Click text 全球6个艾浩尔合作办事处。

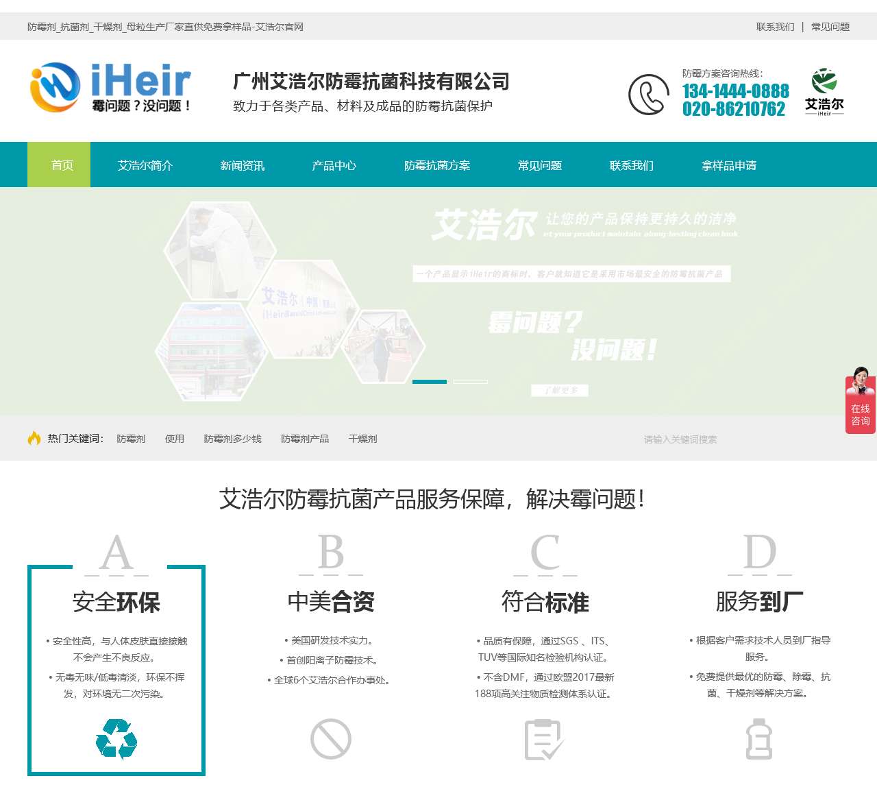332,680
